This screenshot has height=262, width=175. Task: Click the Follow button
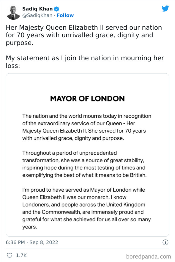[x=65, y=15]
